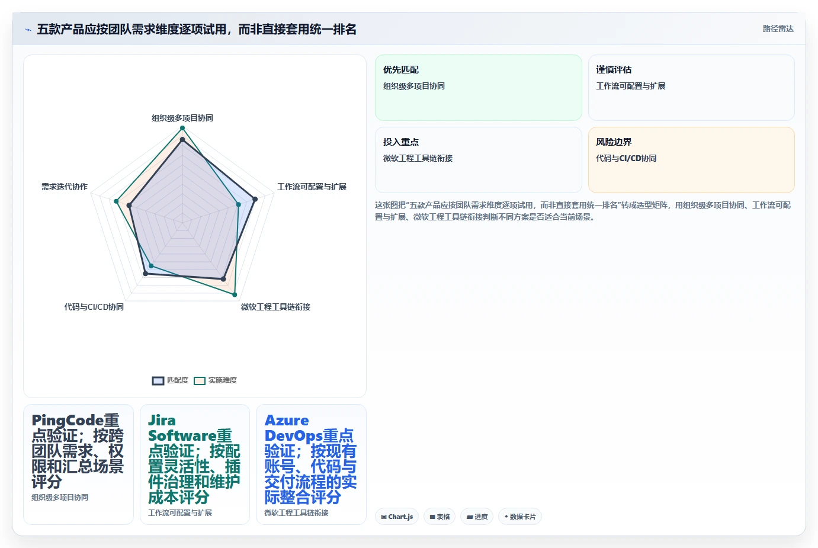
Task: Click the green data point at the chart's top vertex
Action: coord(182,128)
